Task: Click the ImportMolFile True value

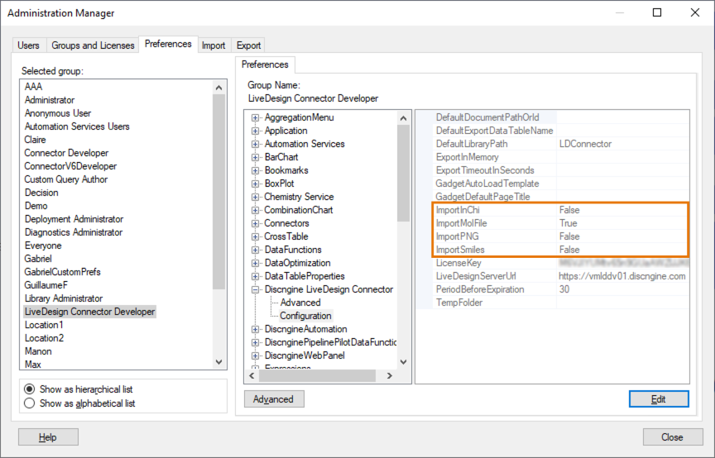Action: (569, 223)
